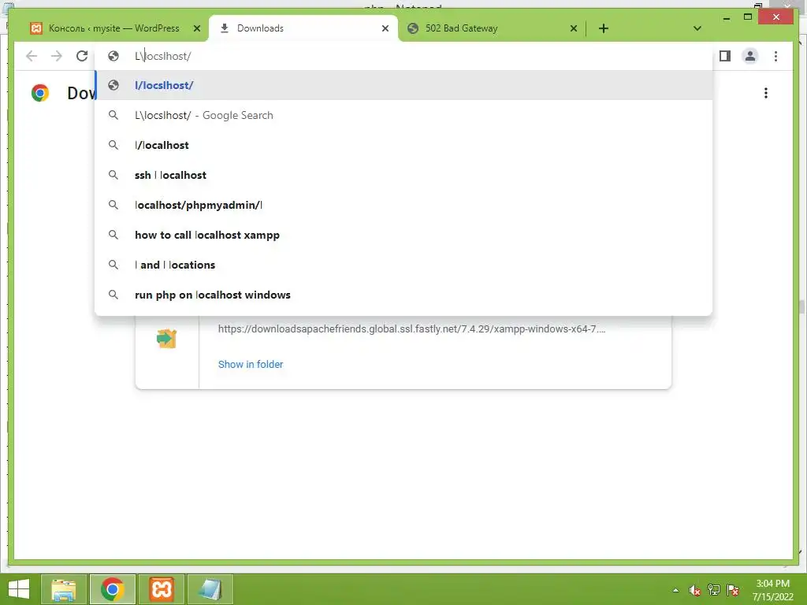The image size is (807, 605).
Task: Pick the l/localhost search suggestion
Action: coord(404,145)
